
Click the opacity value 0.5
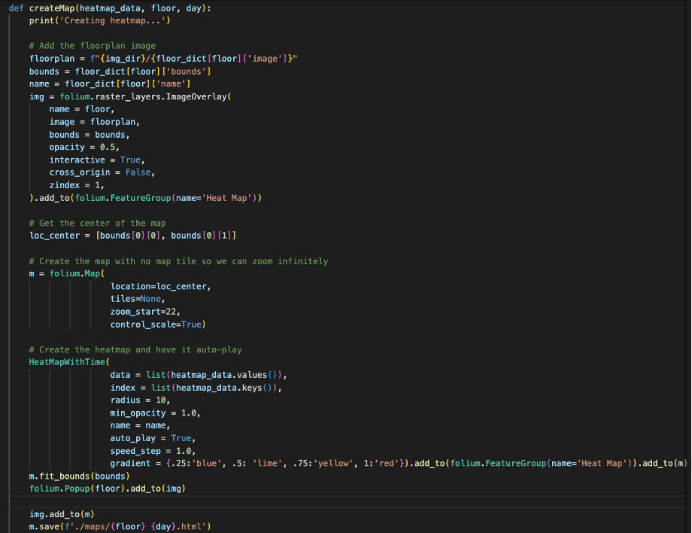click(110, 147)
